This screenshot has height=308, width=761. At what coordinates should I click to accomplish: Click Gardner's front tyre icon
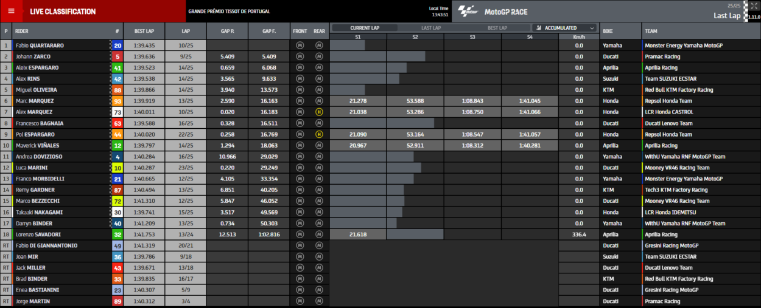300,190
